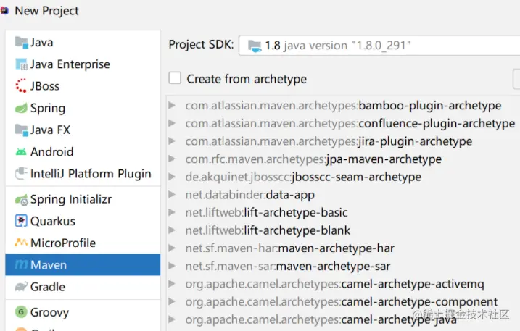Select Maven project type

(83, 265)
